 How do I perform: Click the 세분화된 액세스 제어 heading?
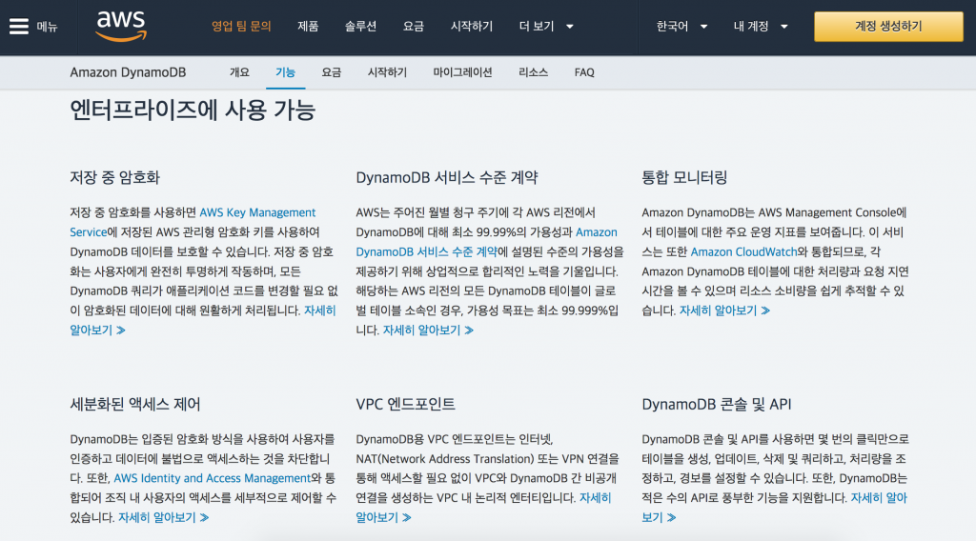(x=135, y=404)
